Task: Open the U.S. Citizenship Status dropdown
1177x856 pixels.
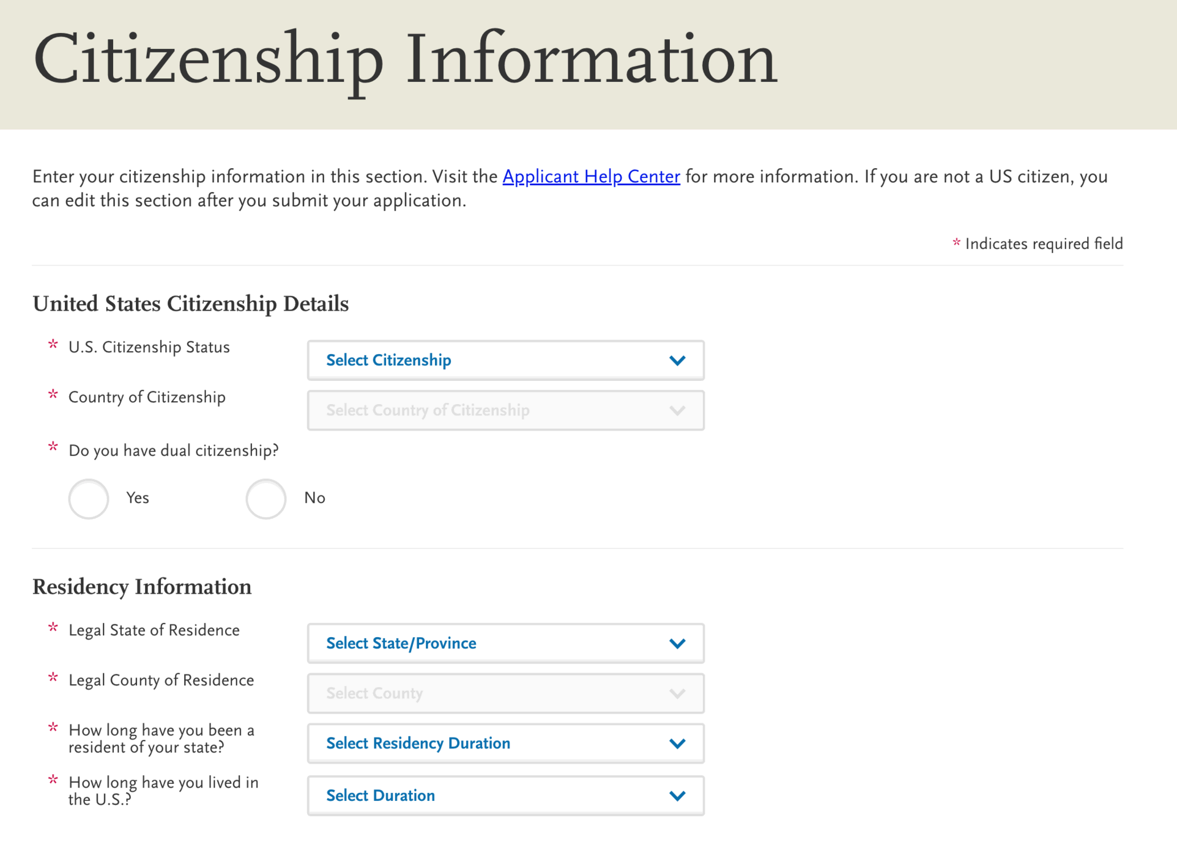Action: (507, 359)
